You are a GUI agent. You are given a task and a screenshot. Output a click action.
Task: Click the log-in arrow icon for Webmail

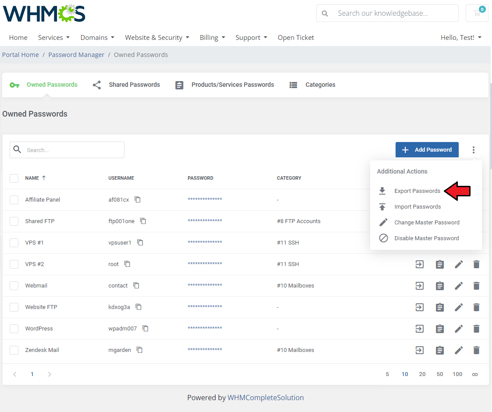click(420, 286)
